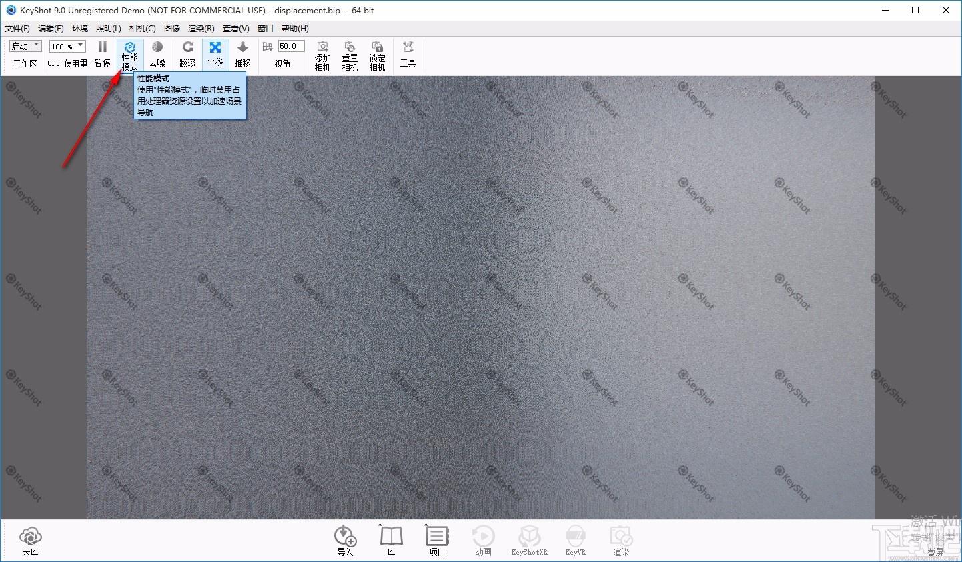Select the 平移 pan camera tool

[x=215, y=55]
